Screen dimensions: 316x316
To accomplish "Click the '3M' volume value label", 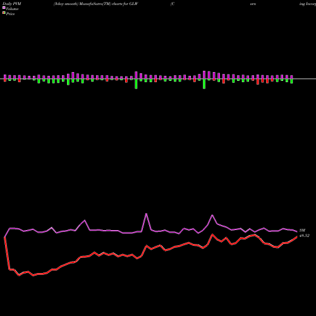I will pyautogui.click(x=302, y=231).
